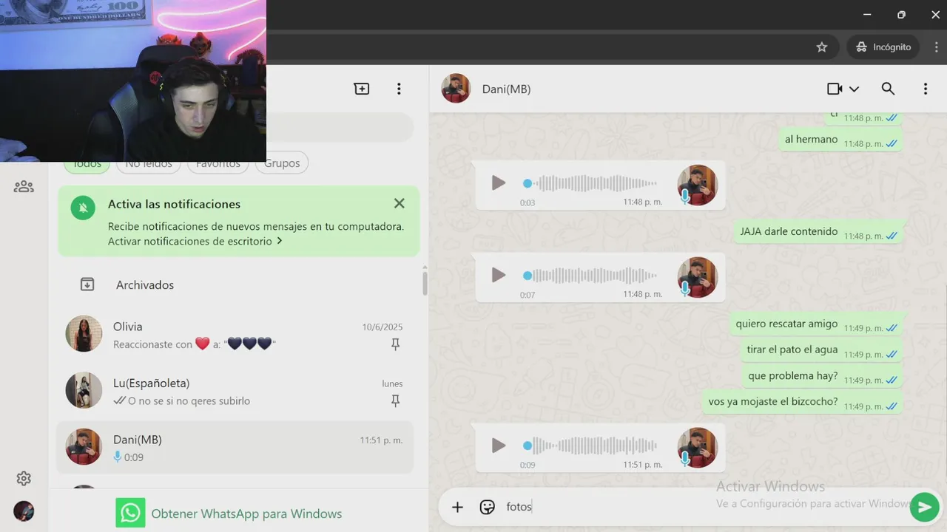947x532 pixels.
Task: Open the Olivia chat
Action: (235, 334)
